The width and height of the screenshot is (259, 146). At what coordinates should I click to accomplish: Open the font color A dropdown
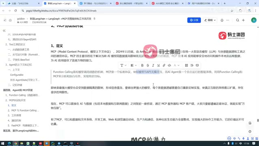click(177, 65)
